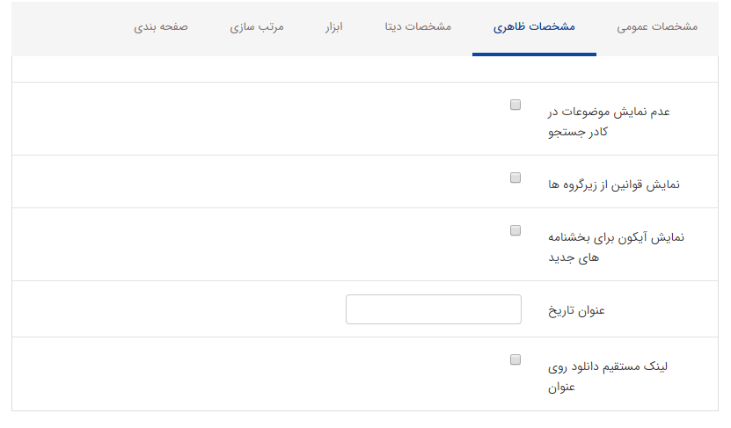This screenshot has width=731, height=428.
Task: Switch to the مشخصات دیتا tab
Action: tap(418, 27)
